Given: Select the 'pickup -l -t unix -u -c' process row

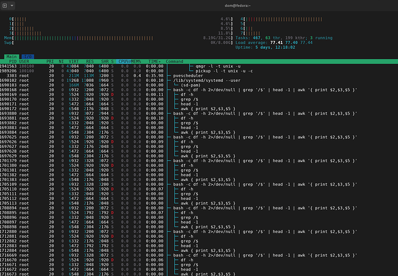Looking at the screenshot, I should (x=199, y=71).
